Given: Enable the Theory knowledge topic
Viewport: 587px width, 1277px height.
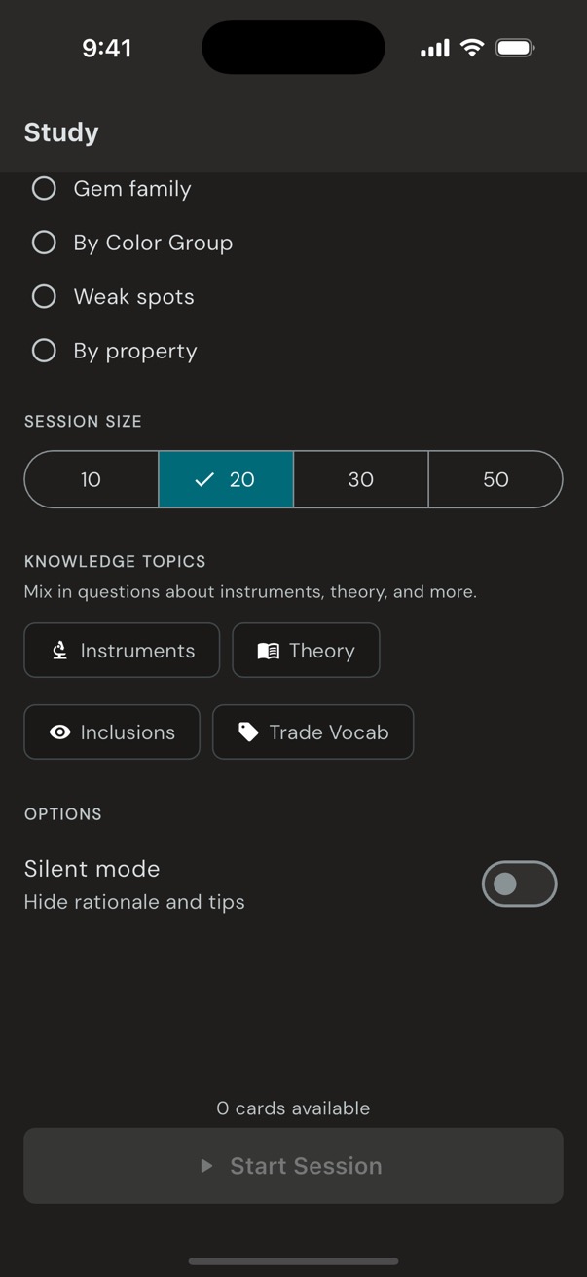Looking at the screenshot, I should [306, 650].
